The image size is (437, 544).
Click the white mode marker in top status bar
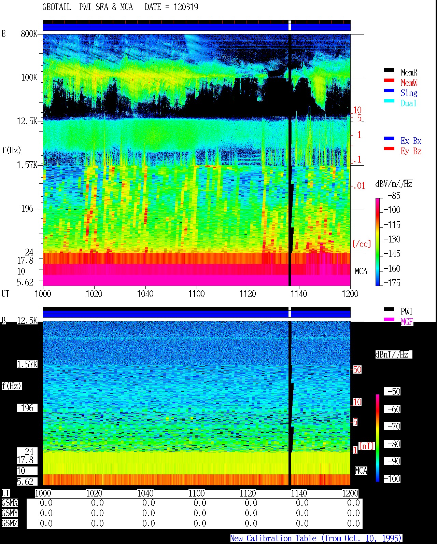coord(290,25)
